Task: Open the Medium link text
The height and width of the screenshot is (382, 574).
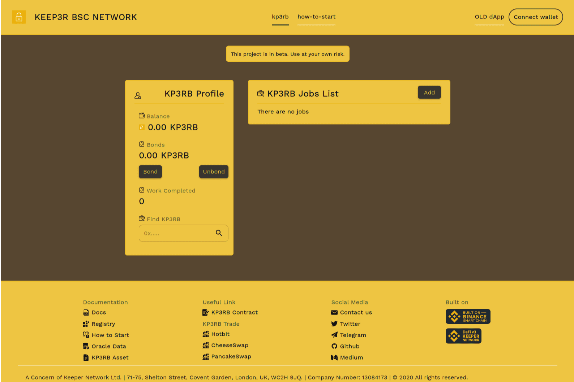Action: [x=352, y=357]
